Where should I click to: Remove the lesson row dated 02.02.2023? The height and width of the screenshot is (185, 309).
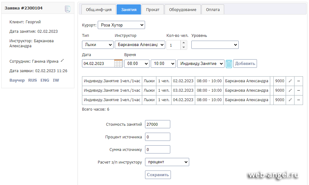point(298,81)
